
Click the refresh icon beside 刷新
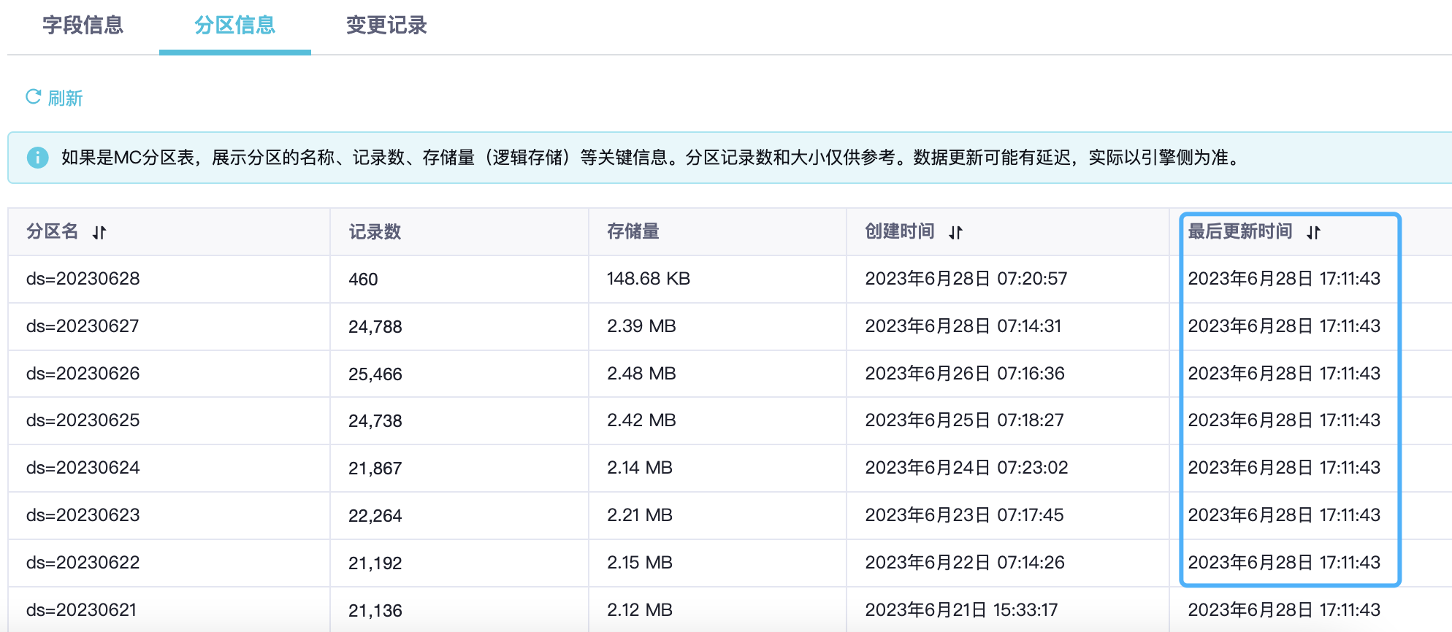coord(33,97)
